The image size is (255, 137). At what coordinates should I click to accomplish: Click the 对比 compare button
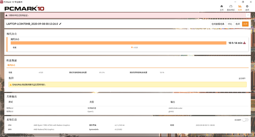tap(230, 24)
